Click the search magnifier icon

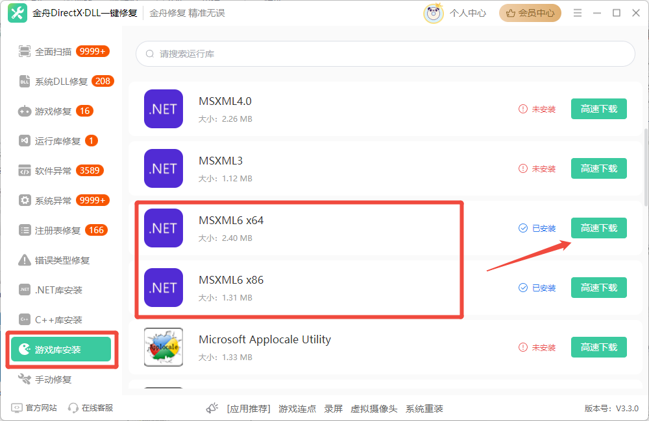[150, 54]
